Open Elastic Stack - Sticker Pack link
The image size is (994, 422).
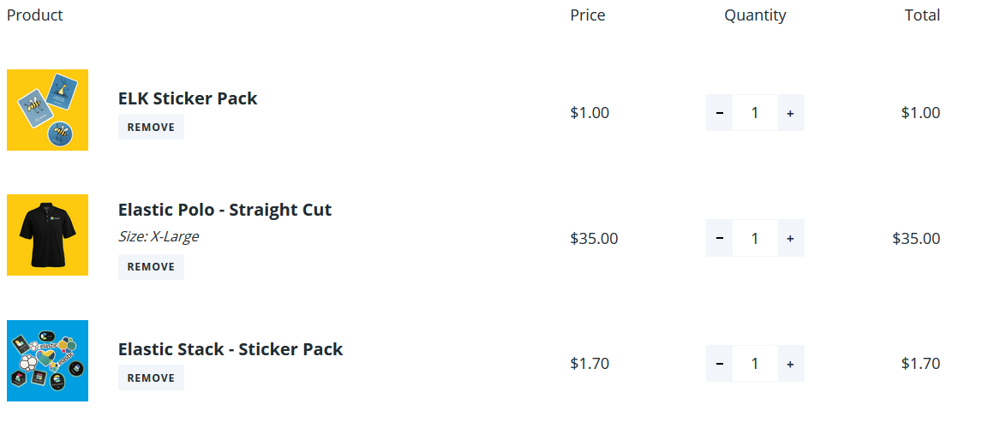pos(231,349)
